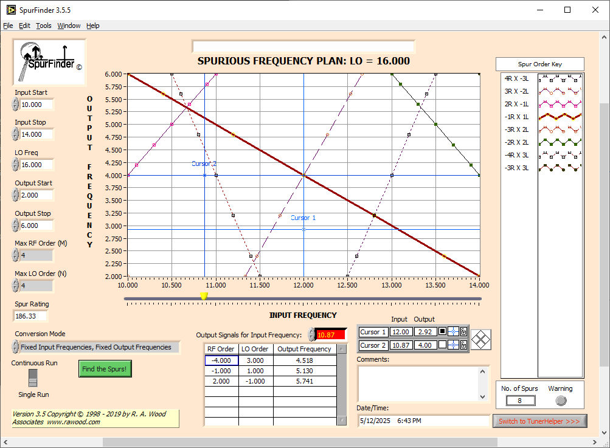Click the -1R X 1L legend line sample

click(560, 116)
